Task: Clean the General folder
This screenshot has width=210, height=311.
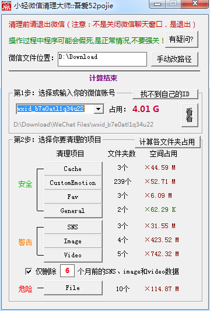Action: 73,211
